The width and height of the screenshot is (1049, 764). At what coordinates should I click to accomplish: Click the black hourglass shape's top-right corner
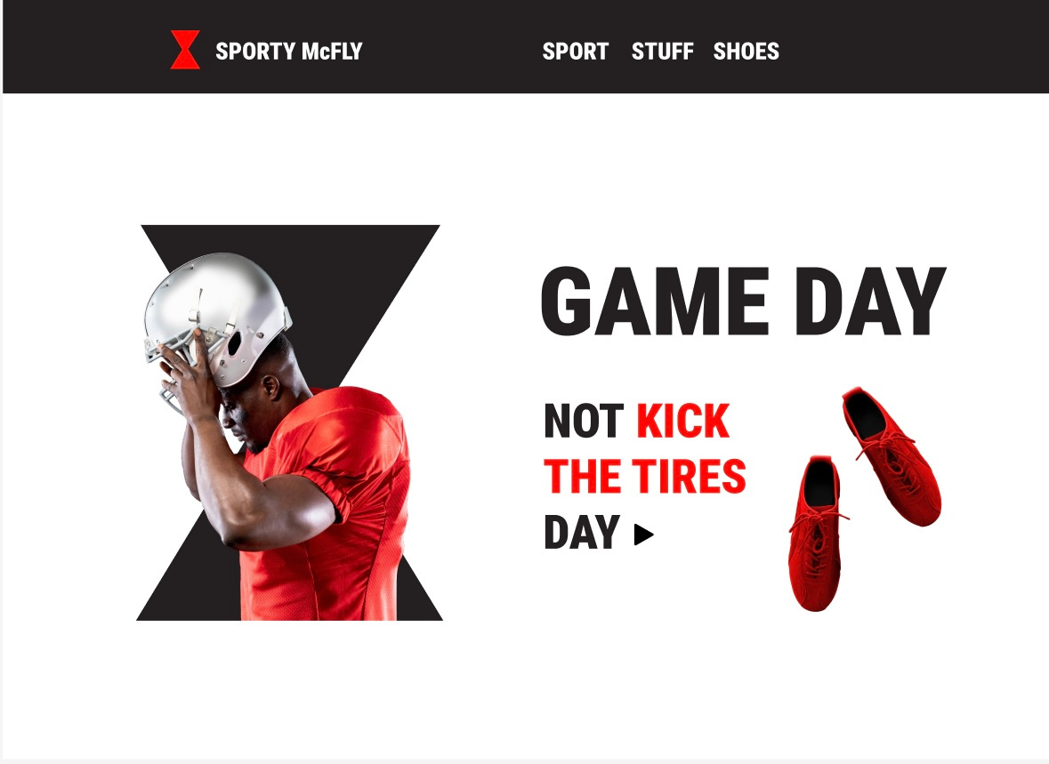pos(428,233)
